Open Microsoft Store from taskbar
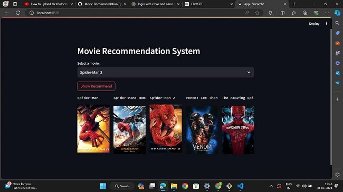The width and height of the screenshot is (343, 192). (x=196, y=186)
